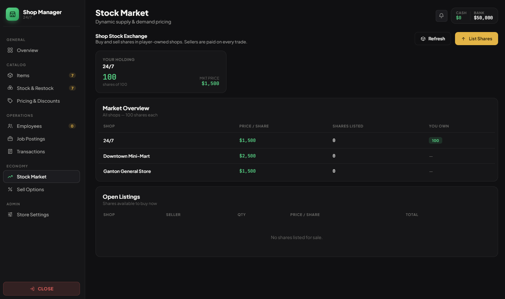Click the green Shop Manager logo icon
This screenshot has width=505, height=299.
pyautogui.click(x=12, y=14)
